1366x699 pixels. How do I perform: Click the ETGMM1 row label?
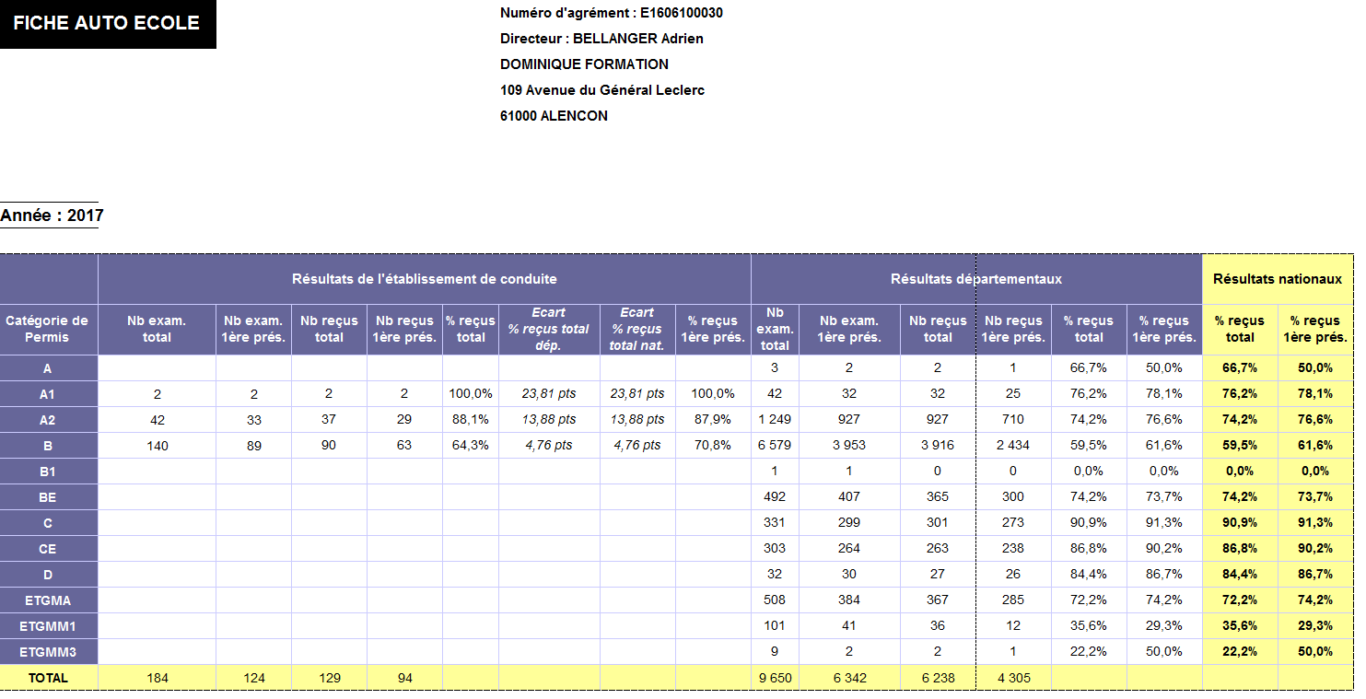(x=47, y=626)
